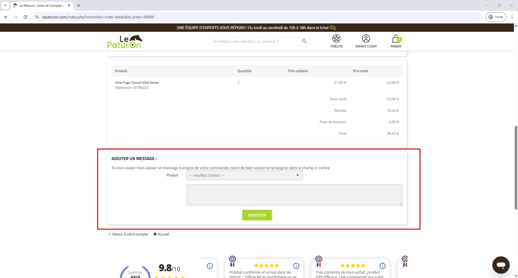Follow the Retour à votre compte link

[130, 234]
